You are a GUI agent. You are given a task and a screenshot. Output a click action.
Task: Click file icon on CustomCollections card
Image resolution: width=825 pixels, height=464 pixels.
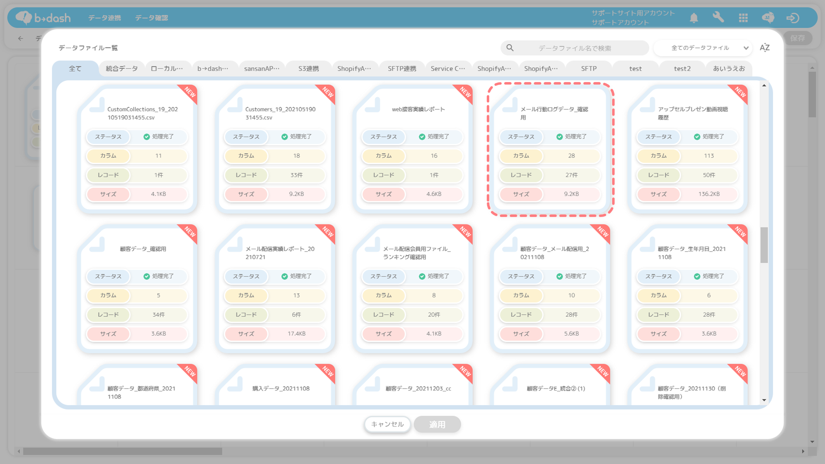click(x=97, y=105)
